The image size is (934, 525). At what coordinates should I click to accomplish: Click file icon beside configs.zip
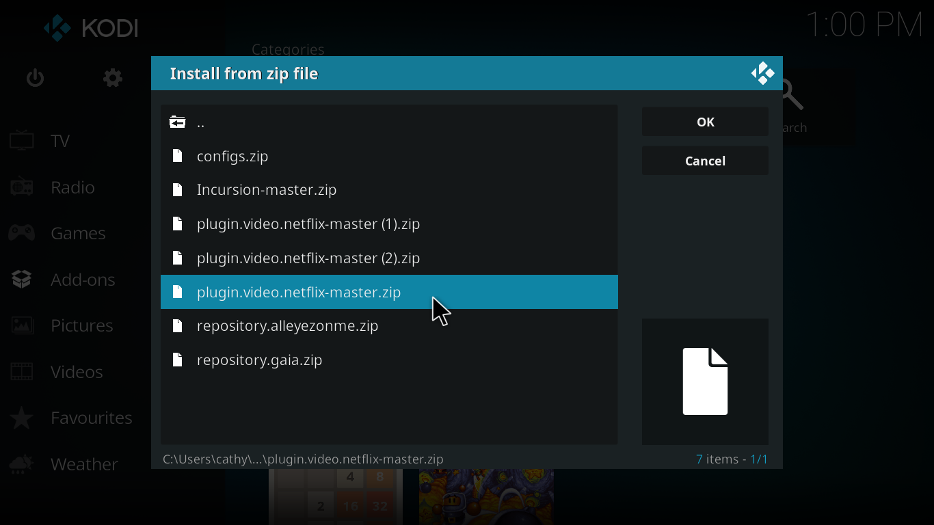click(177, 156)
